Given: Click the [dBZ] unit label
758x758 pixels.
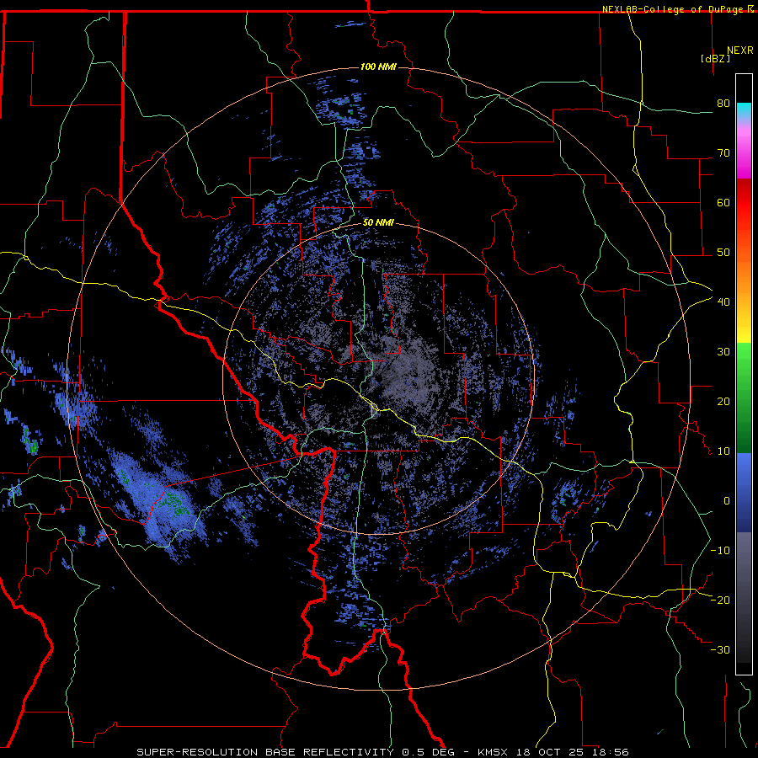Looking at the screenshot, I should [x=715, y=58].
